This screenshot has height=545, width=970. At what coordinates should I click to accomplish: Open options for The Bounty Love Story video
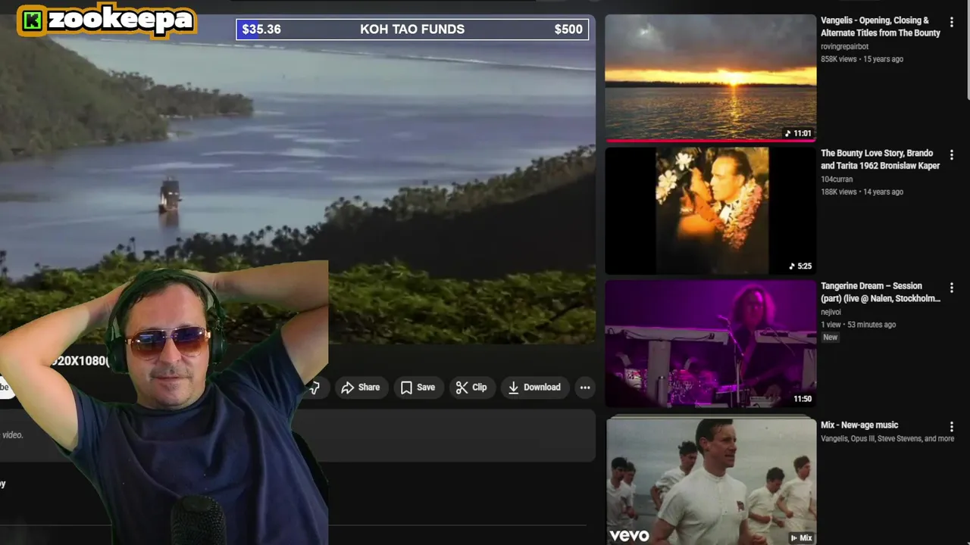pos(952,154)
